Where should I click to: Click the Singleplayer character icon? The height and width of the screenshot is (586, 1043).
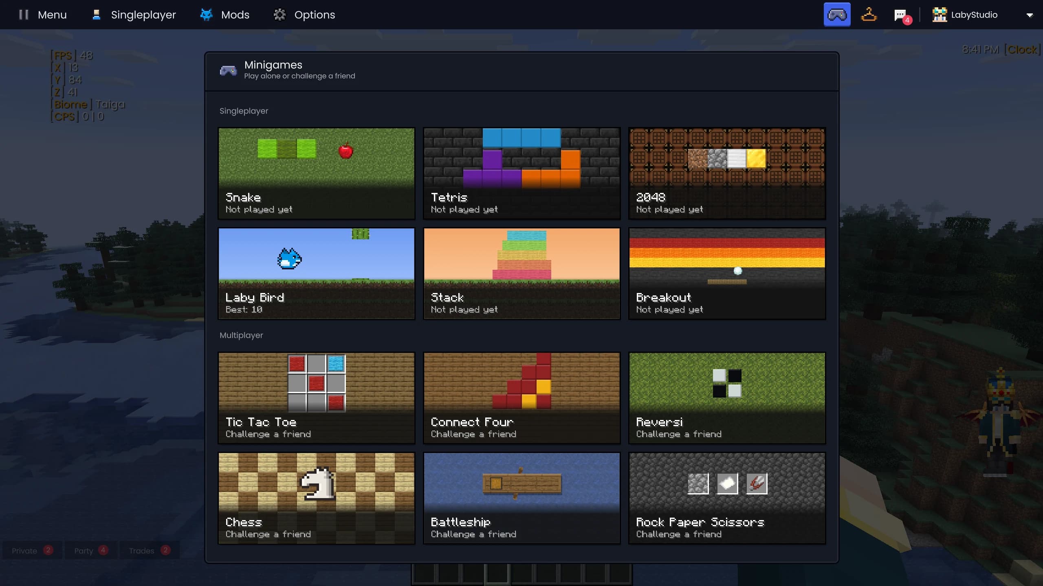click(x=97, y=15)
